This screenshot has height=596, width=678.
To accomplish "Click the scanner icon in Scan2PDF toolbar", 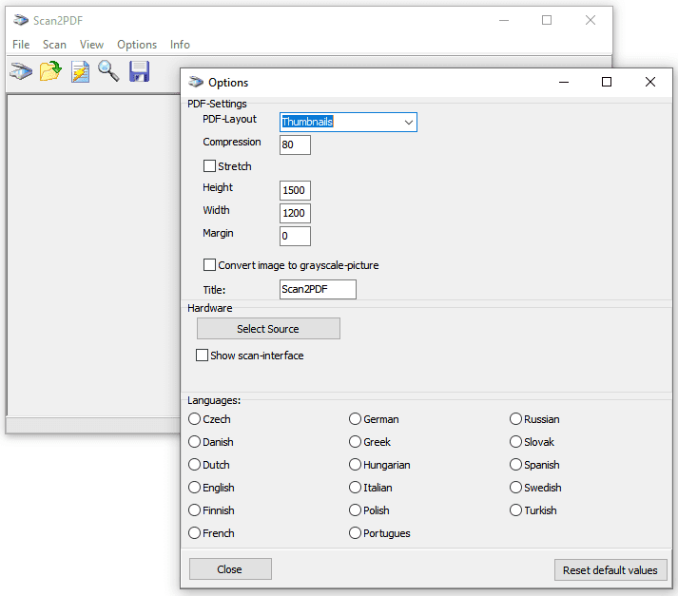I will (21, 71).
